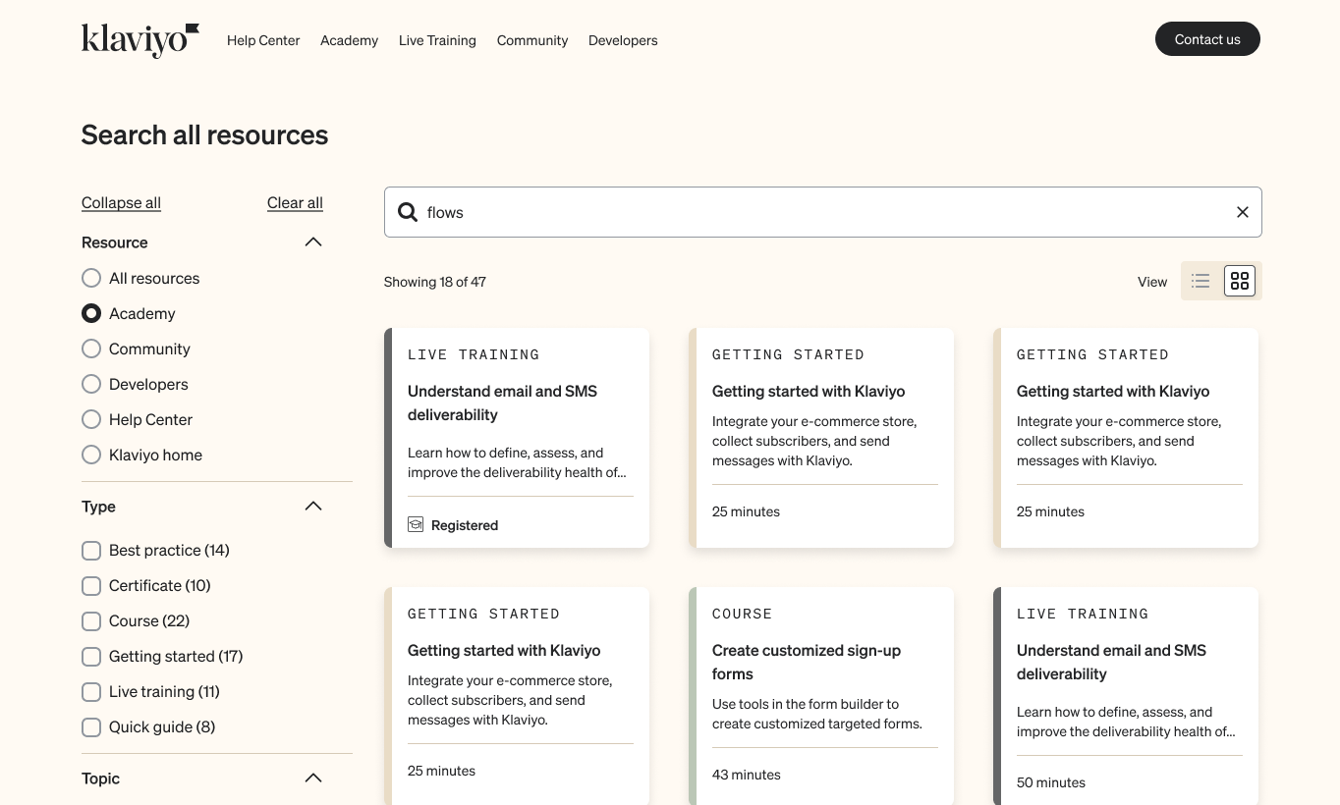Click the Collapse all link
1340x805 pixels.
121,203
